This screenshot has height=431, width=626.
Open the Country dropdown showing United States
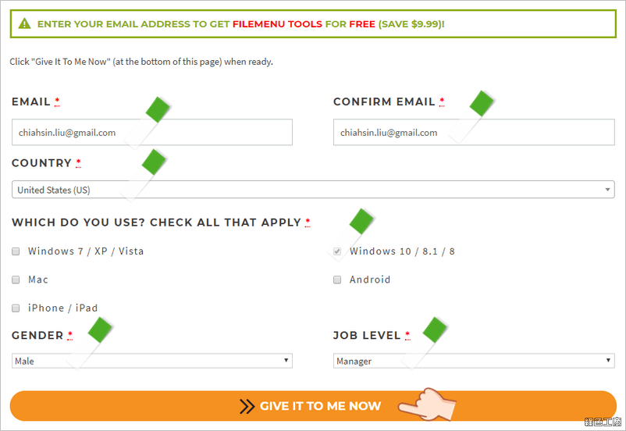pyautogui.click(x=313, y=189)
